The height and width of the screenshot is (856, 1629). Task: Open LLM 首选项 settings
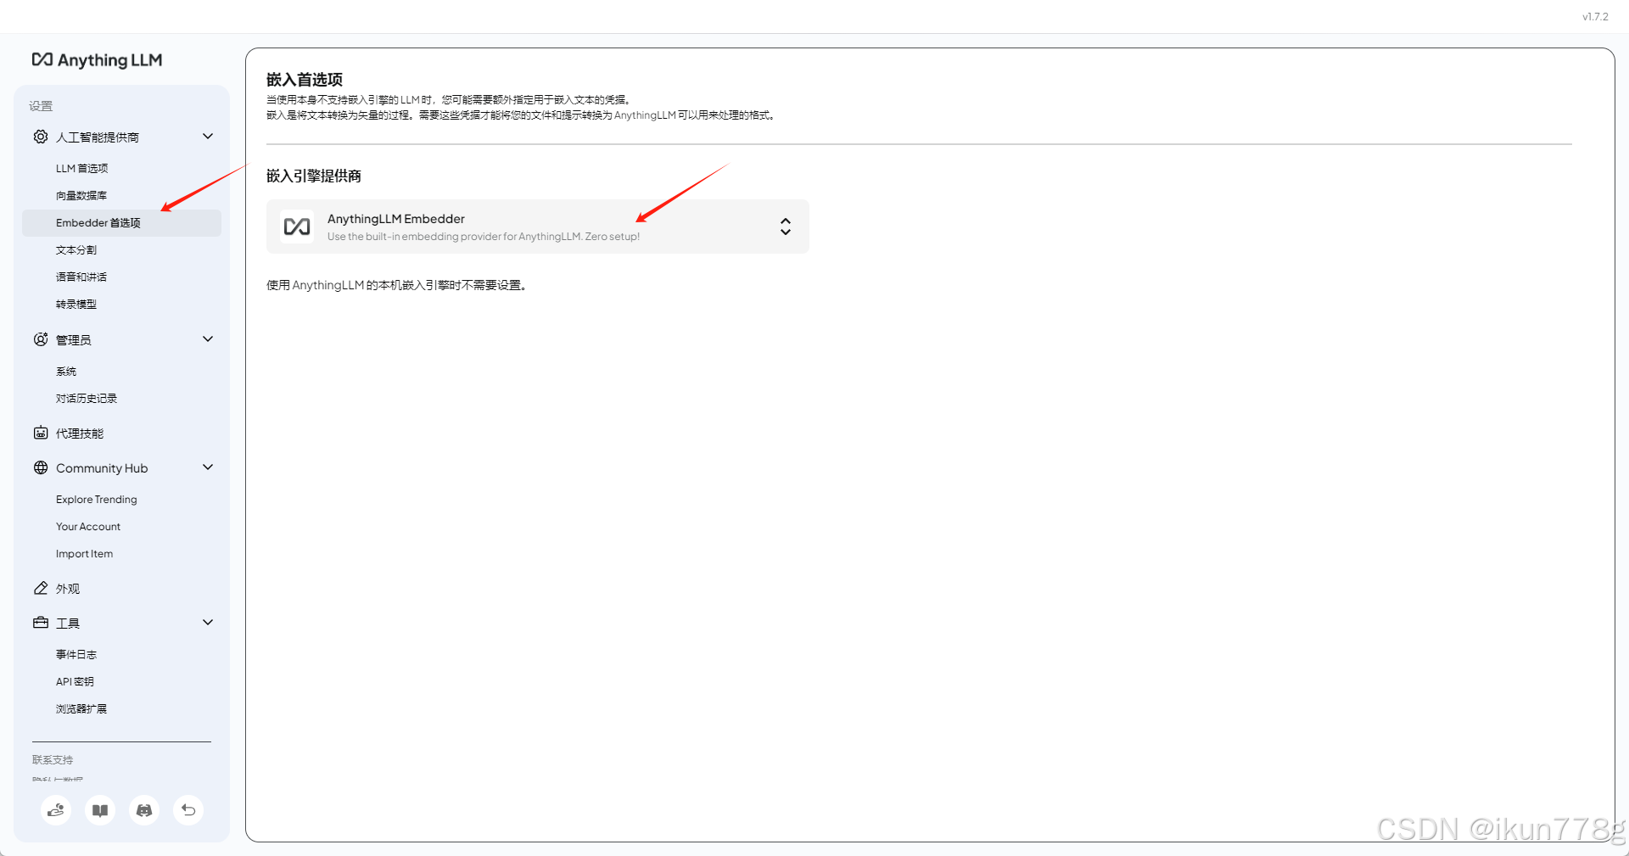pyautogui.click(x=82, y=168)
